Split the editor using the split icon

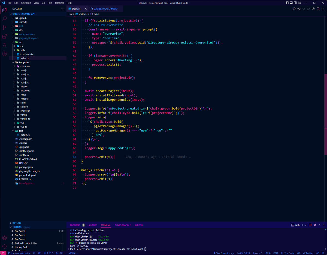(x=318, y=9)
